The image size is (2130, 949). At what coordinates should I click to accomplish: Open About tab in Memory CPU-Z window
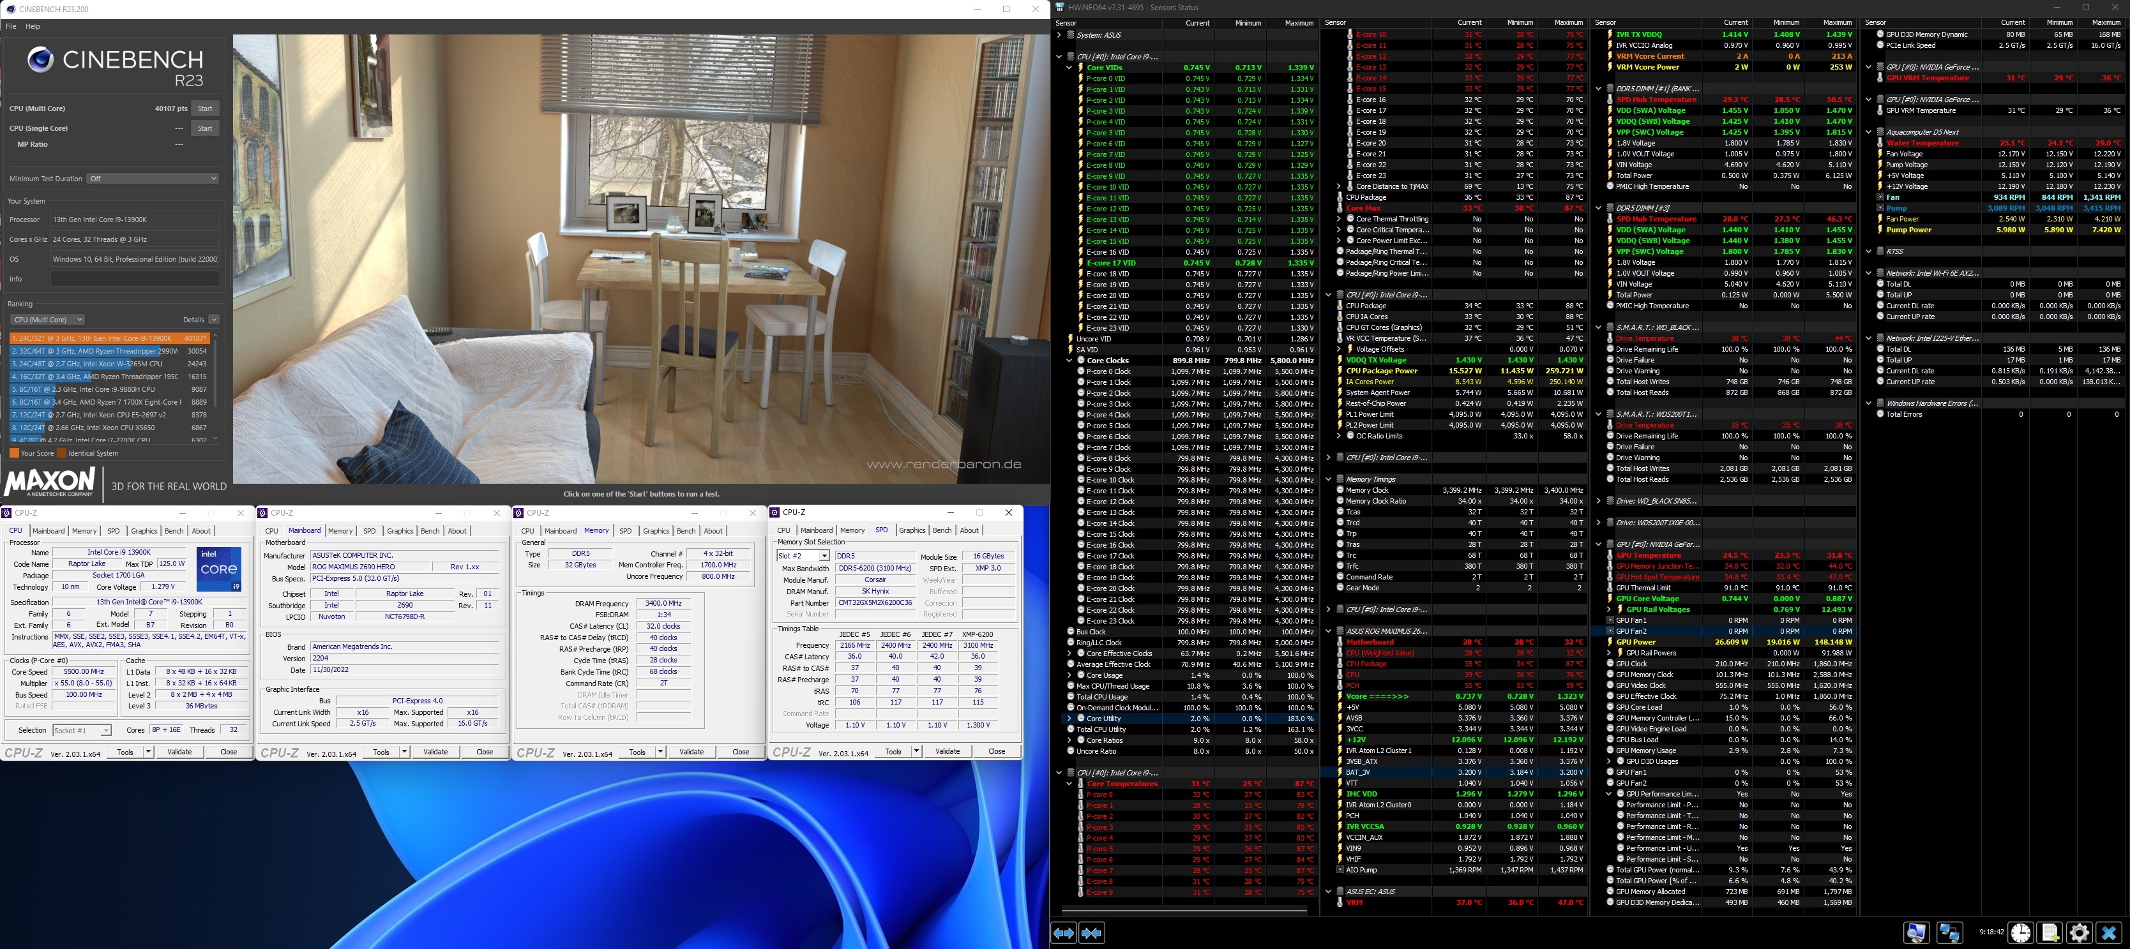click(714, 531)
